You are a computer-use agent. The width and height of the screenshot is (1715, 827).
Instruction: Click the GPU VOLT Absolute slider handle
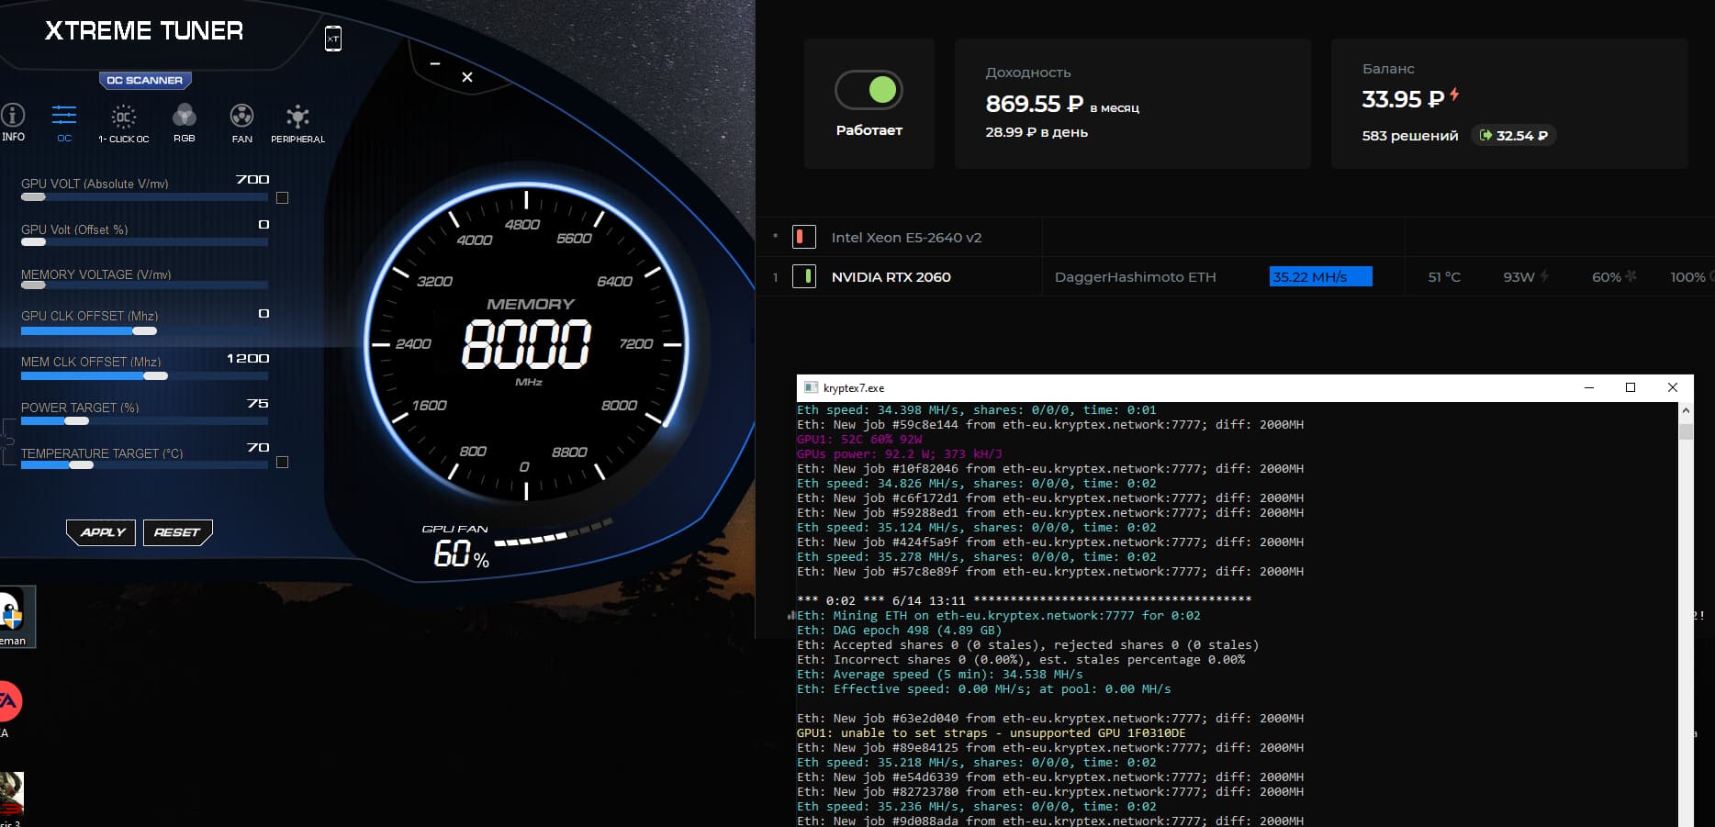33,196
